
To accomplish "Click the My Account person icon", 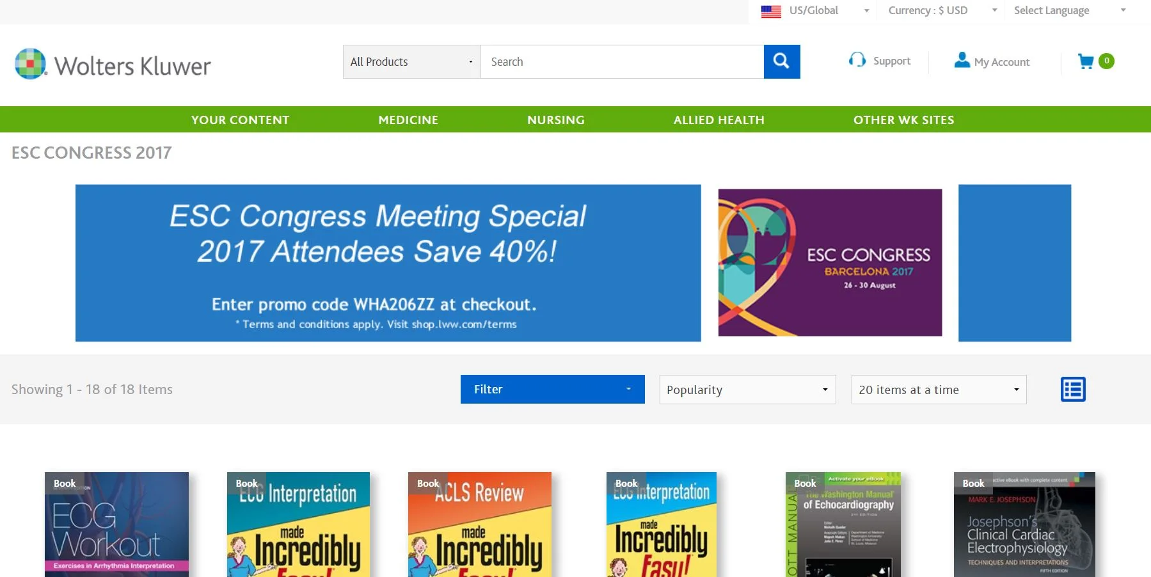I will tap(962, 60).
